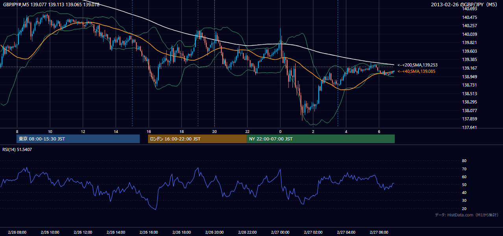Click RSI axis level 40
Screen dimensions: 503x236
point(464,192)
